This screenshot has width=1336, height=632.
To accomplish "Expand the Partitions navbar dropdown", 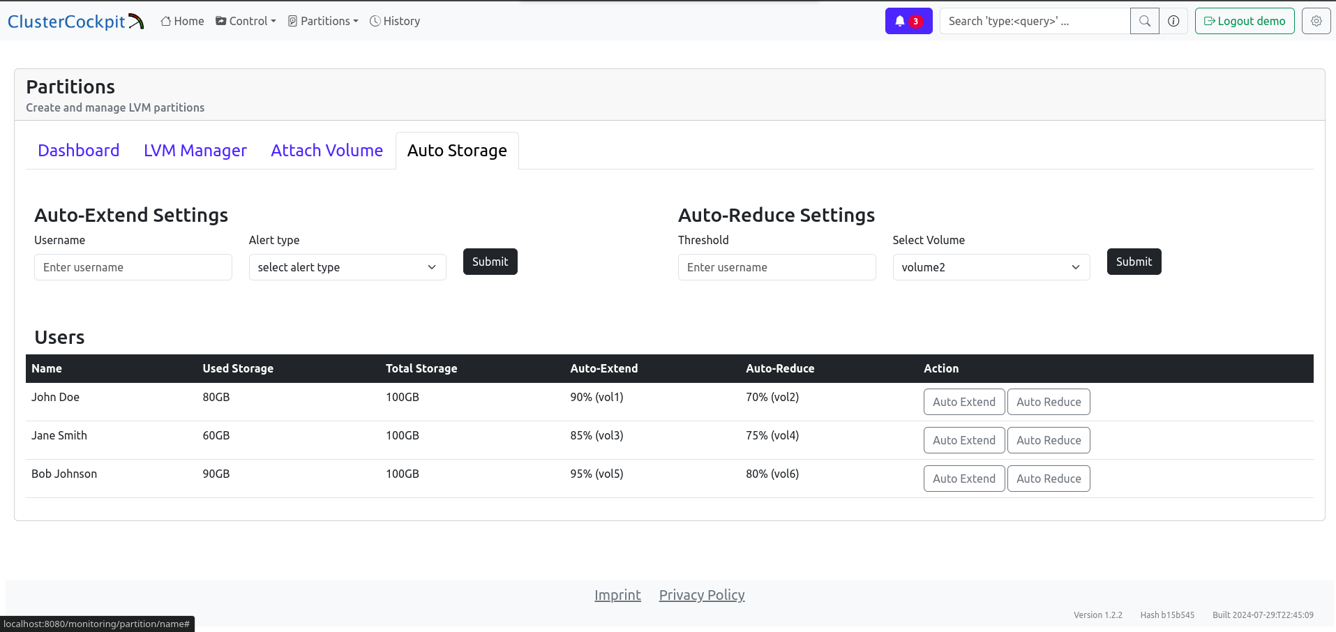I will (323, 21).
